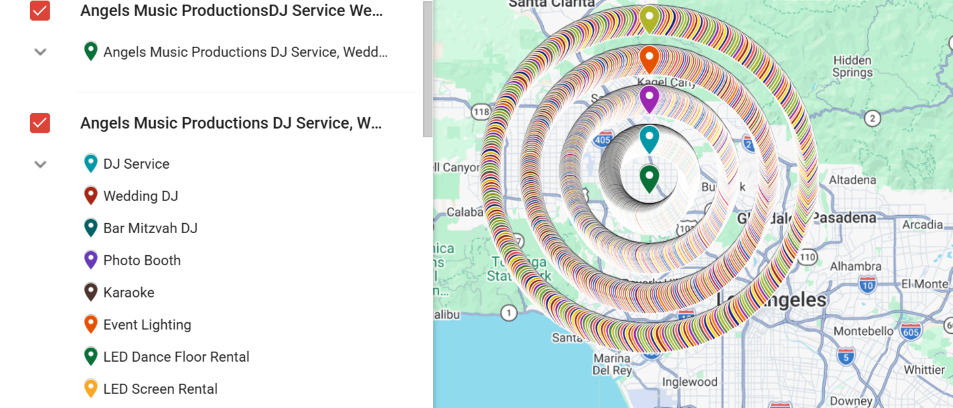Click green pin icon beside Angels Music Productions DJ Service, Wedd…
Viewport: 953px width, 408px height.
tap(90, 52)
